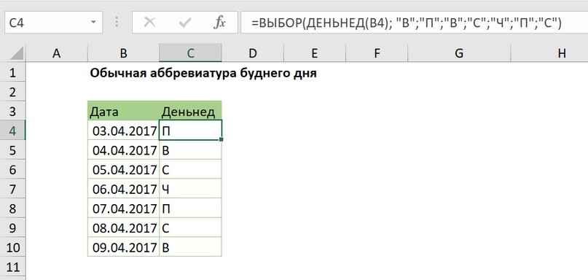Select column C header
This screenshot has width=588, height=280.
coord(190,54)
